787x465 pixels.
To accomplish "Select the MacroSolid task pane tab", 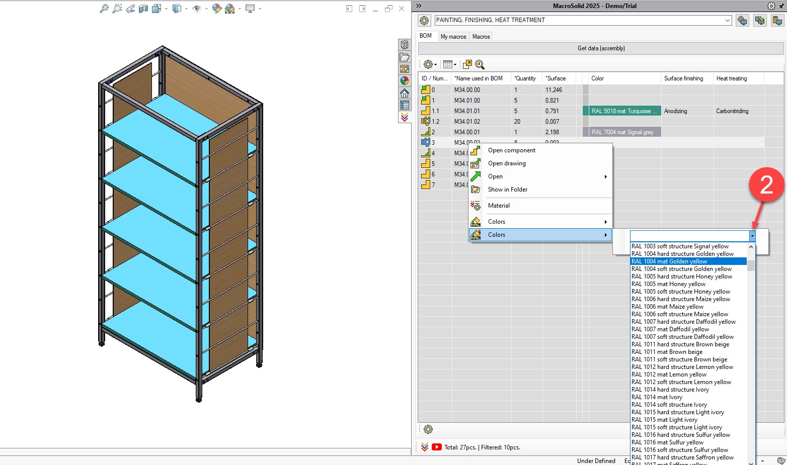I will 405,117.
